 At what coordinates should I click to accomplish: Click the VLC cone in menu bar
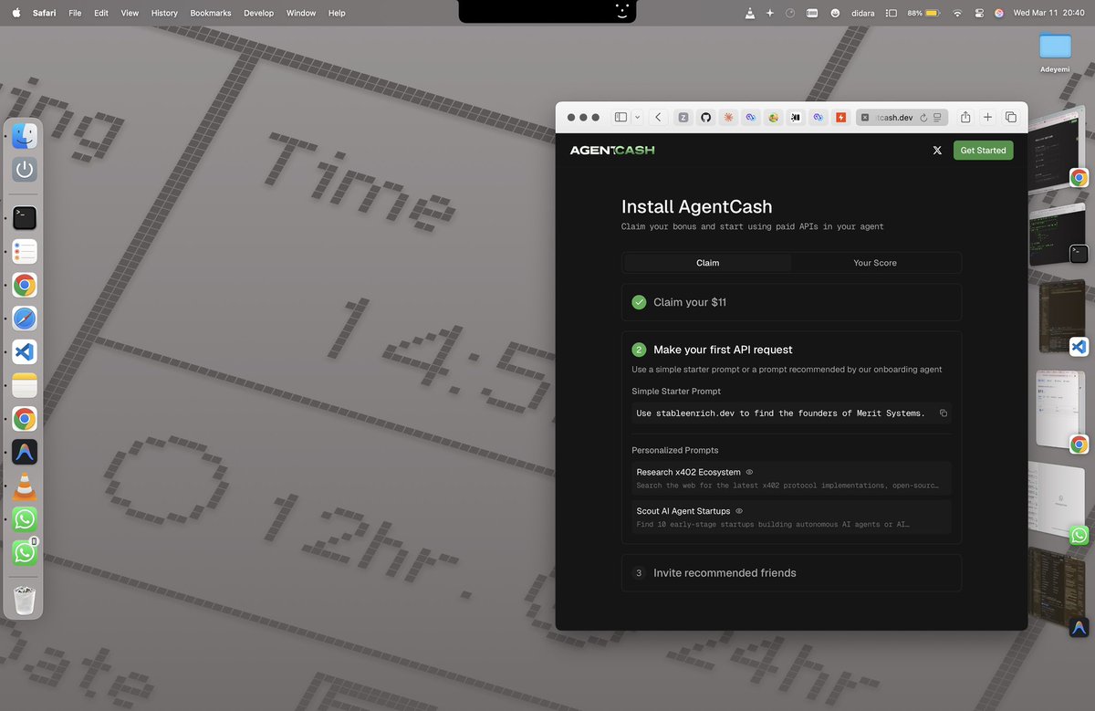(x=750, y=14)
